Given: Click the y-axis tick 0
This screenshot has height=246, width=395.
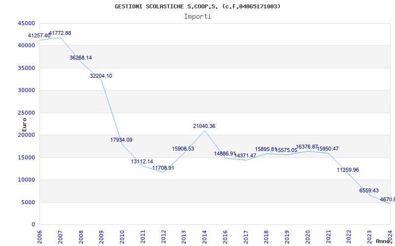Looking at the screenshot, I should click(x=33, y=225).
